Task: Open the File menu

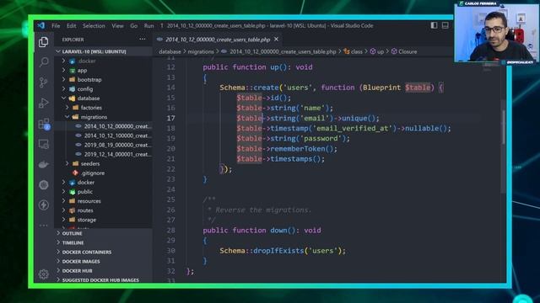Action: click(56, 26)
